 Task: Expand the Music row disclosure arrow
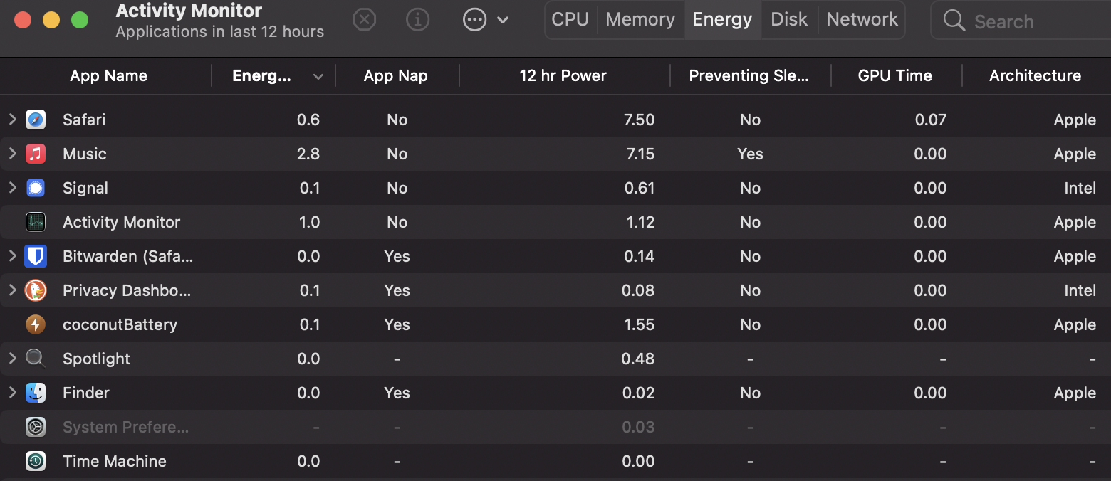(12, 154)
